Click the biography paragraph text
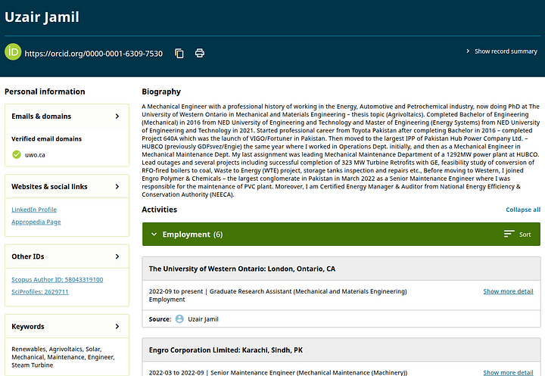This screenshot has width=545, height=376. click(341, 151)
